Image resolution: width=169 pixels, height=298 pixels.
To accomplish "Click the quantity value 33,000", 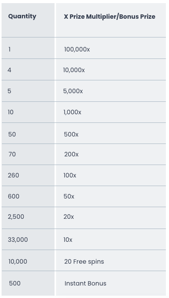I will click(x=18, y=239).
